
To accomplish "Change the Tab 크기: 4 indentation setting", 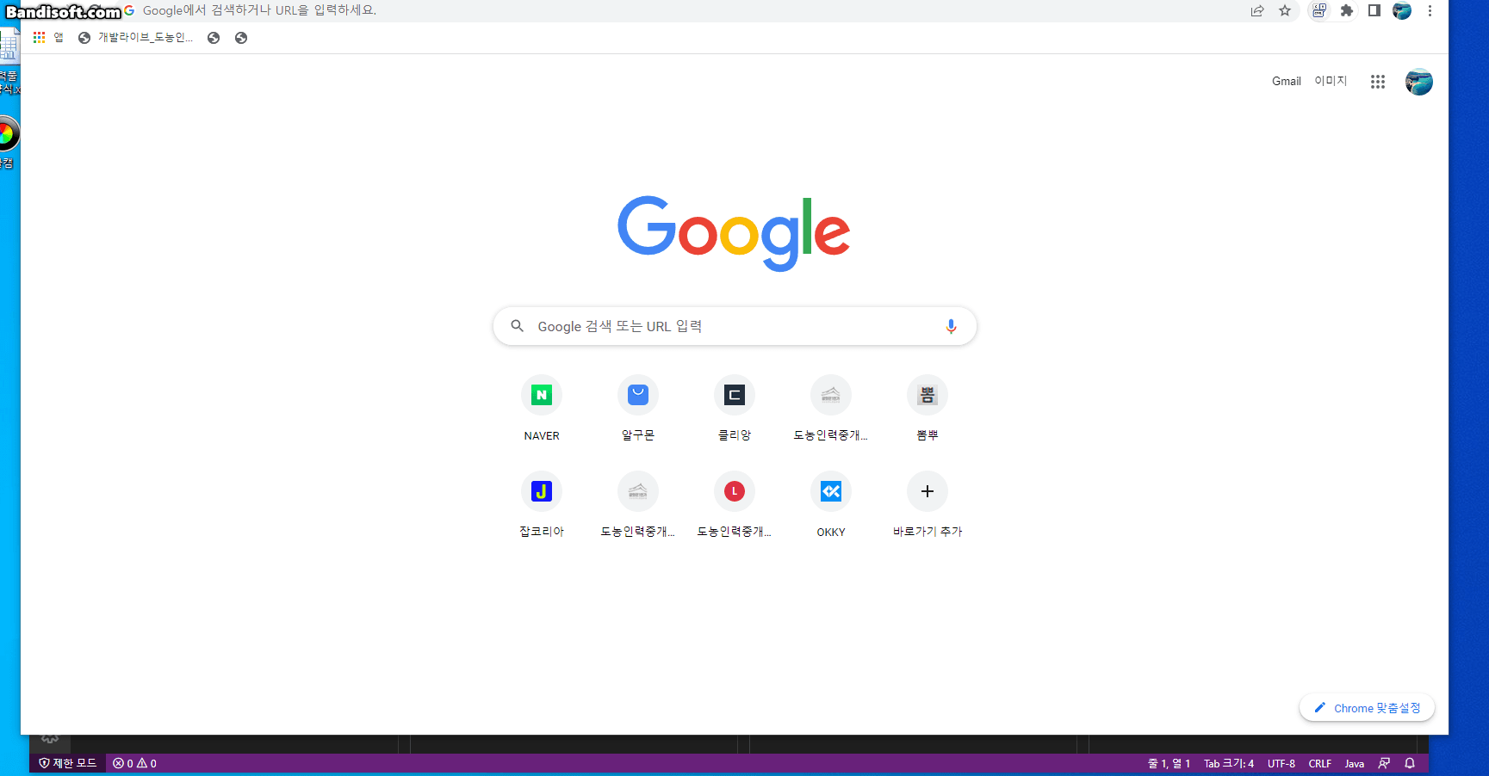I will 1229,763.
